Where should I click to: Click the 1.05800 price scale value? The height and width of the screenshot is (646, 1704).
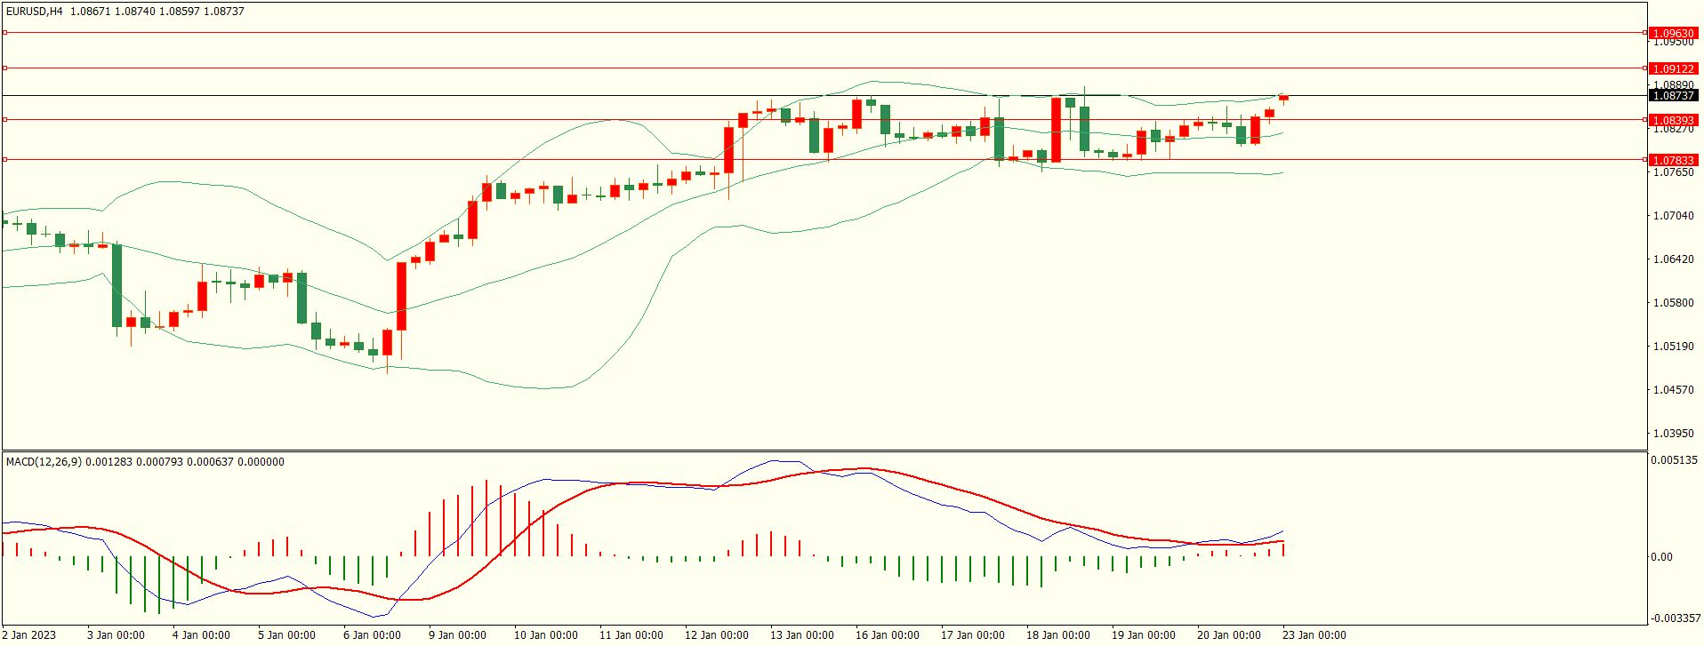tap(1673, 303)
